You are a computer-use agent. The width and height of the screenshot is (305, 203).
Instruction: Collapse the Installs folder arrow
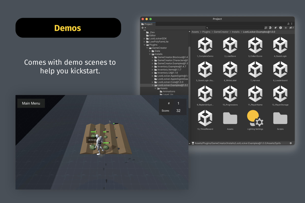click(150, 54)
